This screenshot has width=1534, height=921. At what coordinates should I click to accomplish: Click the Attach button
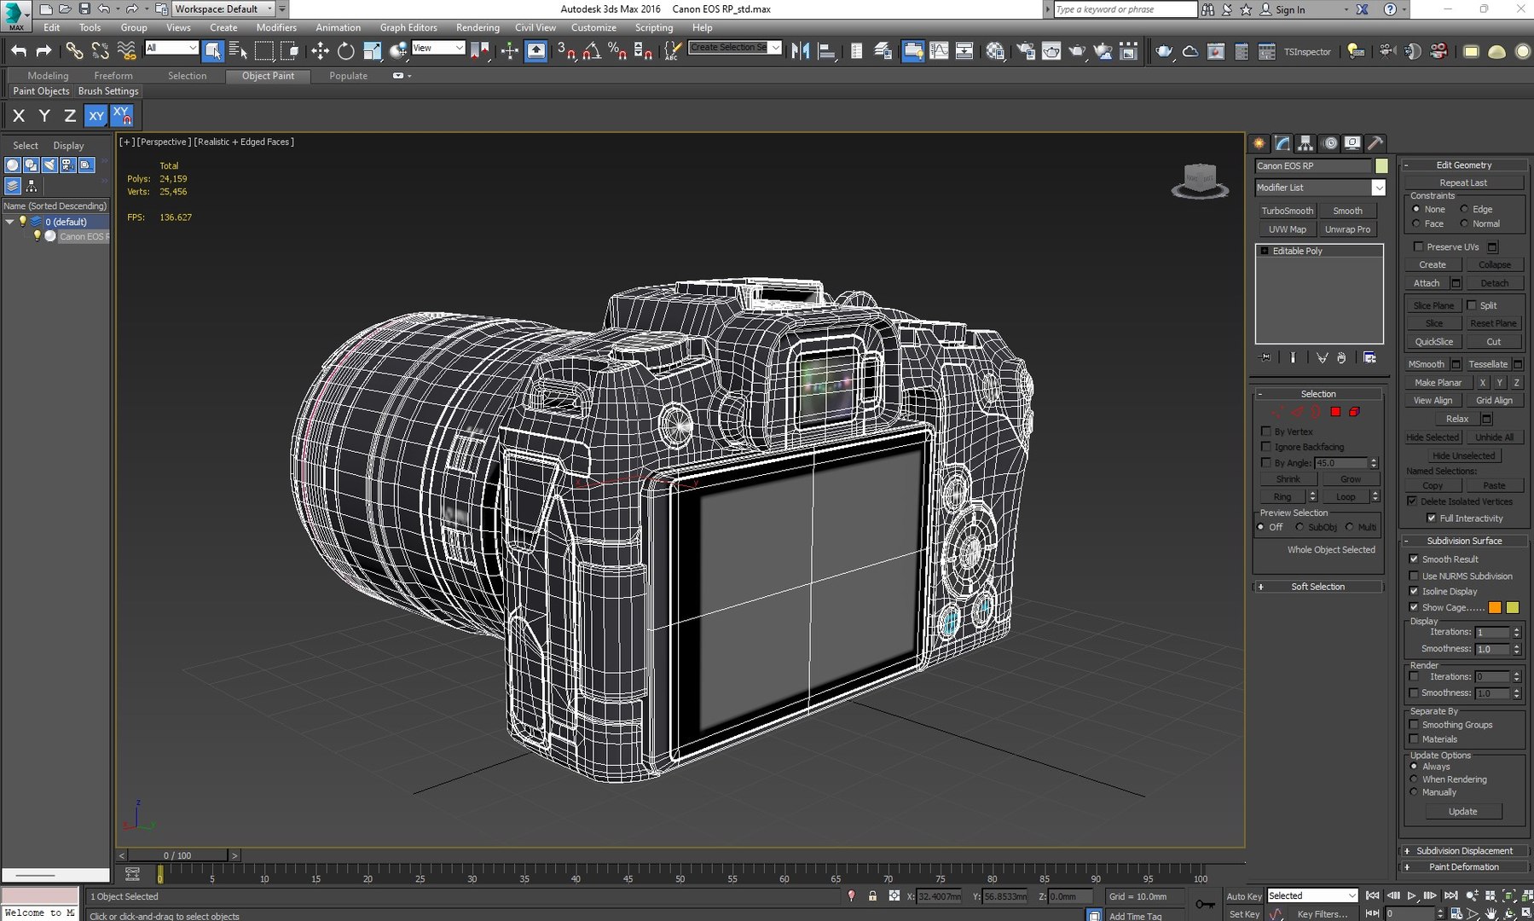pyautogui.click(x=1427, y=283)
